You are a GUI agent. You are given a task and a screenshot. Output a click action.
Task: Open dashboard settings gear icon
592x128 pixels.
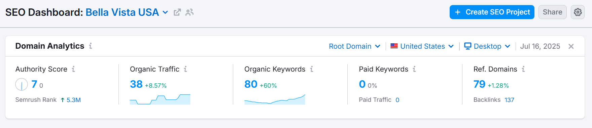[578, 12]
